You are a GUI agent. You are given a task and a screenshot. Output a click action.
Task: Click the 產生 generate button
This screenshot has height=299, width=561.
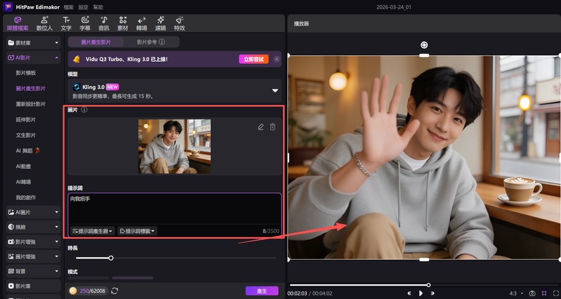coord(262,290)
